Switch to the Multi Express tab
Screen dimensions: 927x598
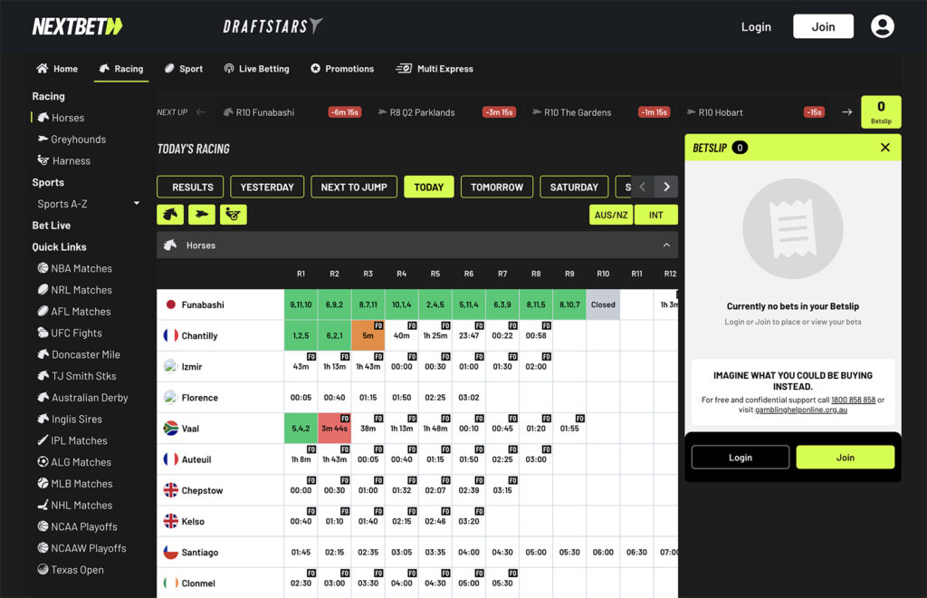tap(435, 69)
